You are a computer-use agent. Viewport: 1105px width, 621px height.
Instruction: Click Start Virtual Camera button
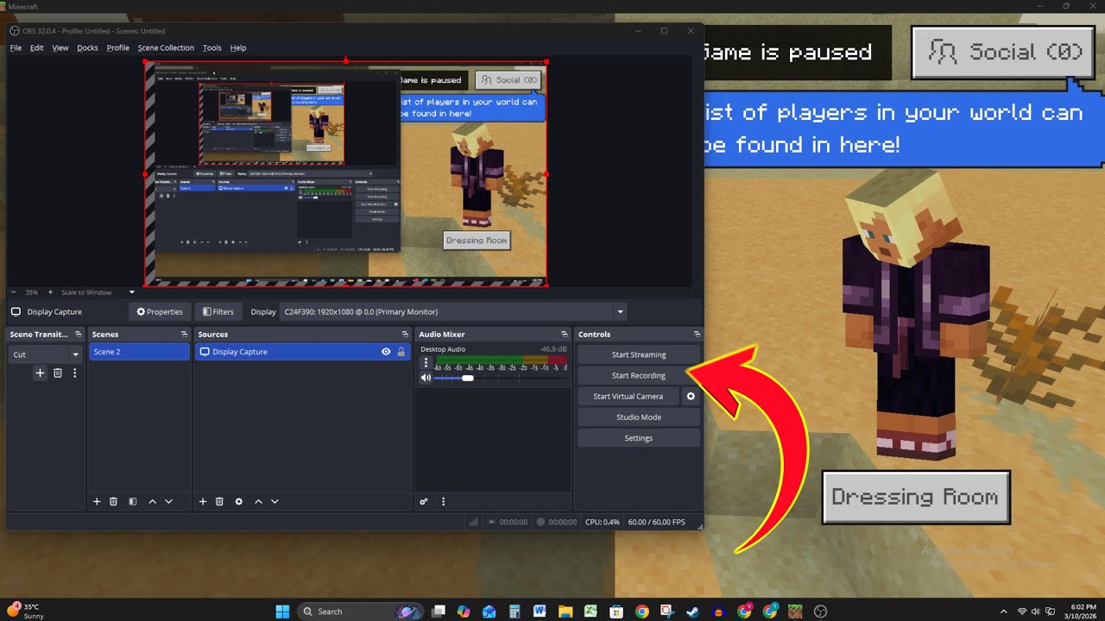[x=628, y=397]
